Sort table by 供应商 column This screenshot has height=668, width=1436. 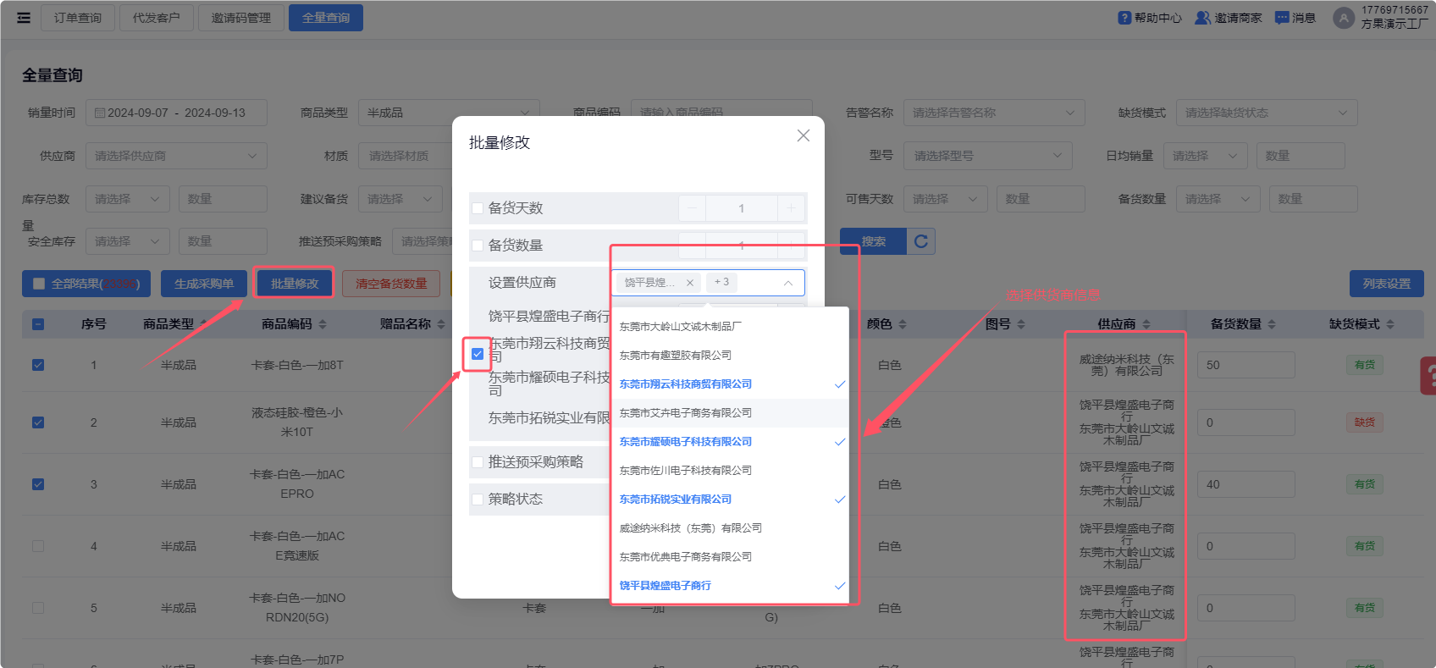[x=1146, y=324]
